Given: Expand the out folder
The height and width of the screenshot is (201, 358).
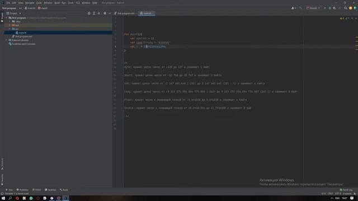Looking at the screenshot, I should [10, 25].
